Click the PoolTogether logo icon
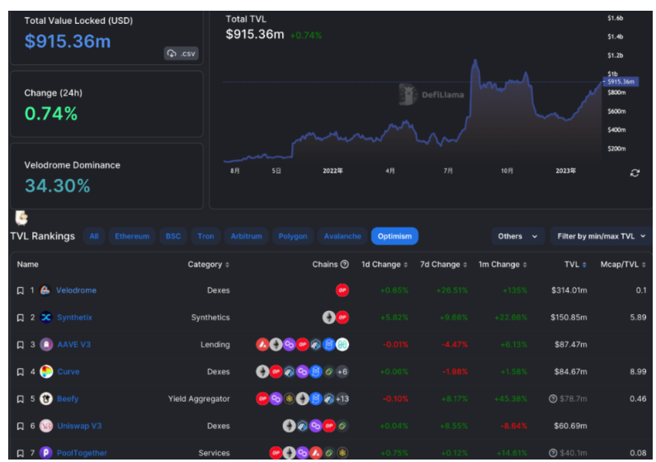This screenshot has height=462, width=656. (46, 453)
